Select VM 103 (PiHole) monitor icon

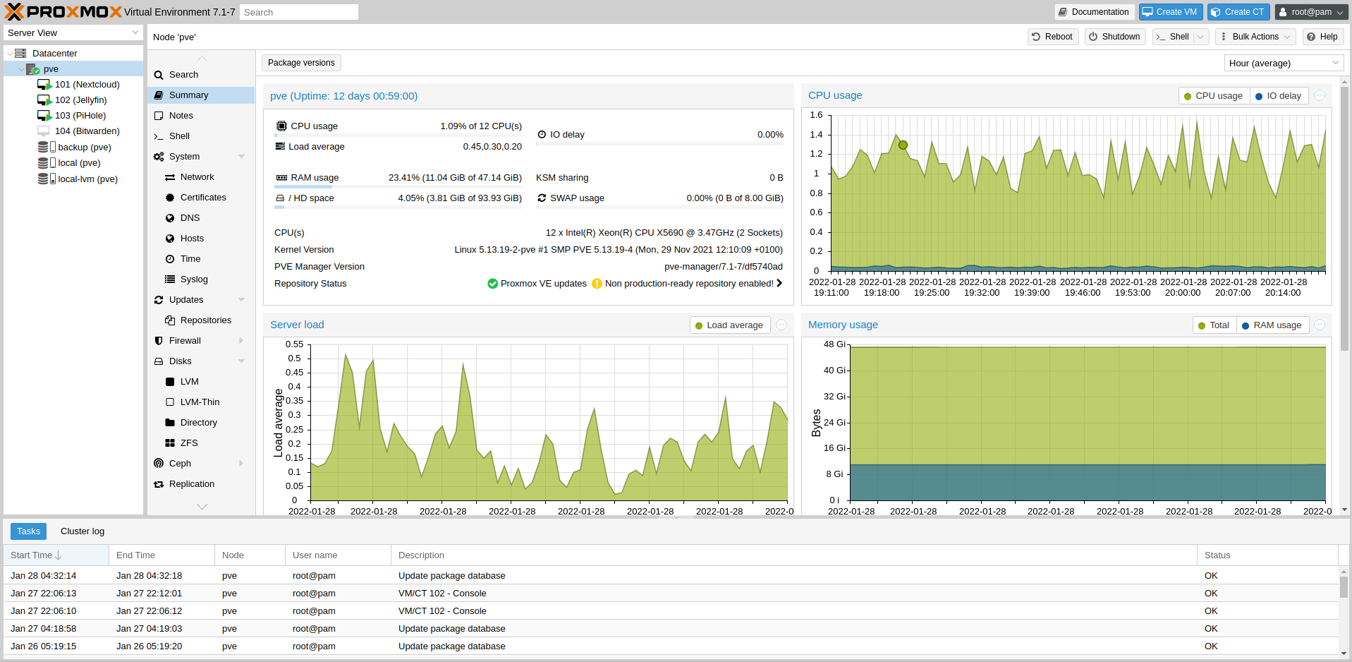click(44, 116)
